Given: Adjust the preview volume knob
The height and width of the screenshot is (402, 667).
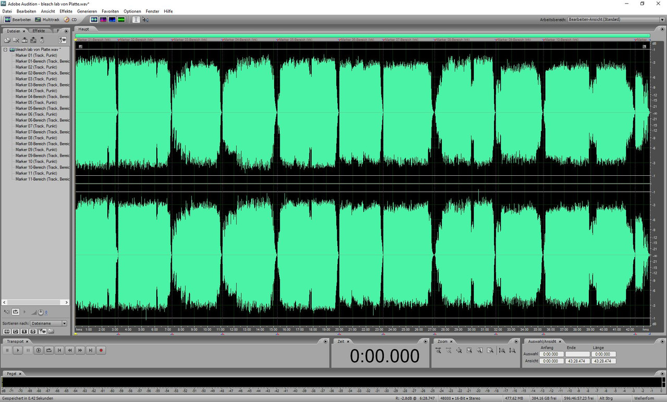Looking at the screenshot, I should click(x=41, y=312).
